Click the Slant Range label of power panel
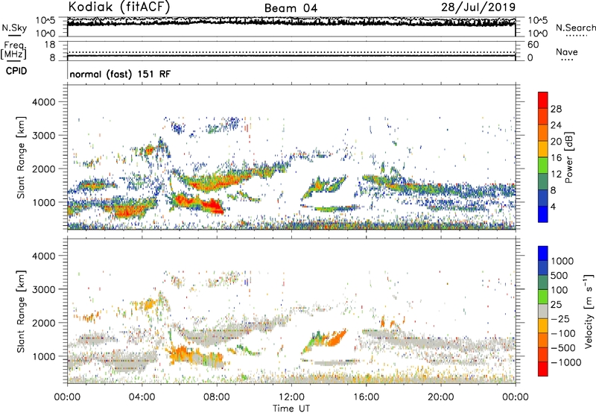596x413 pixels. pyautogui.click(x=21, y=157)
